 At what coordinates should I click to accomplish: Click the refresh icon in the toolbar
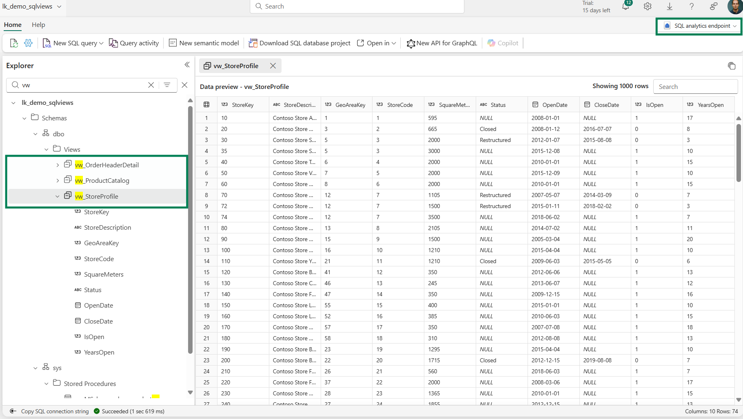[14, 43]
